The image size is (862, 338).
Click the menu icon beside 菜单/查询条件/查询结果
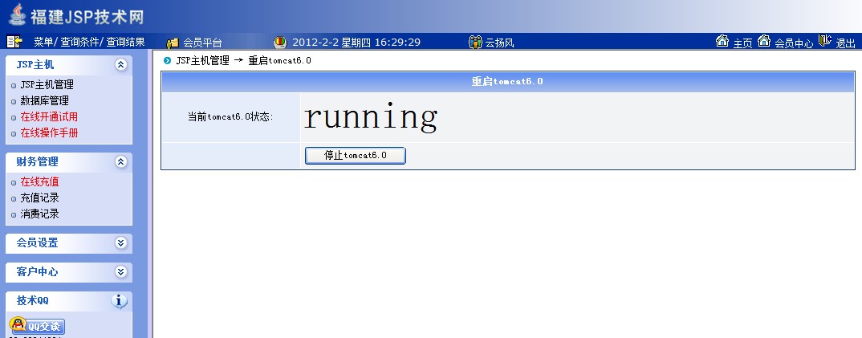coord(14,42)
